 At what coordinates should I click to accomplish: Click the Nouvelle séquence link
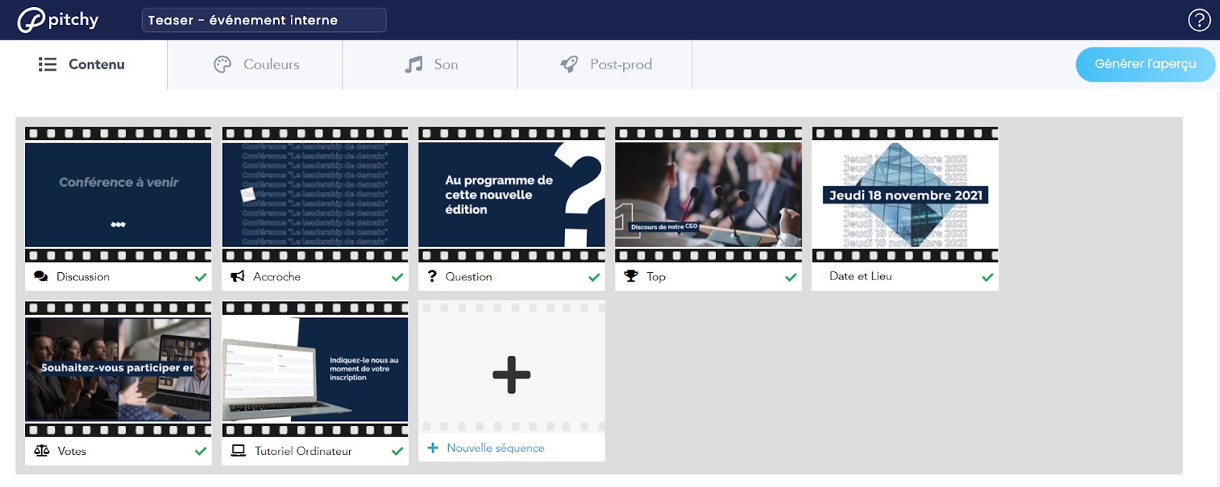coord(495,448)
